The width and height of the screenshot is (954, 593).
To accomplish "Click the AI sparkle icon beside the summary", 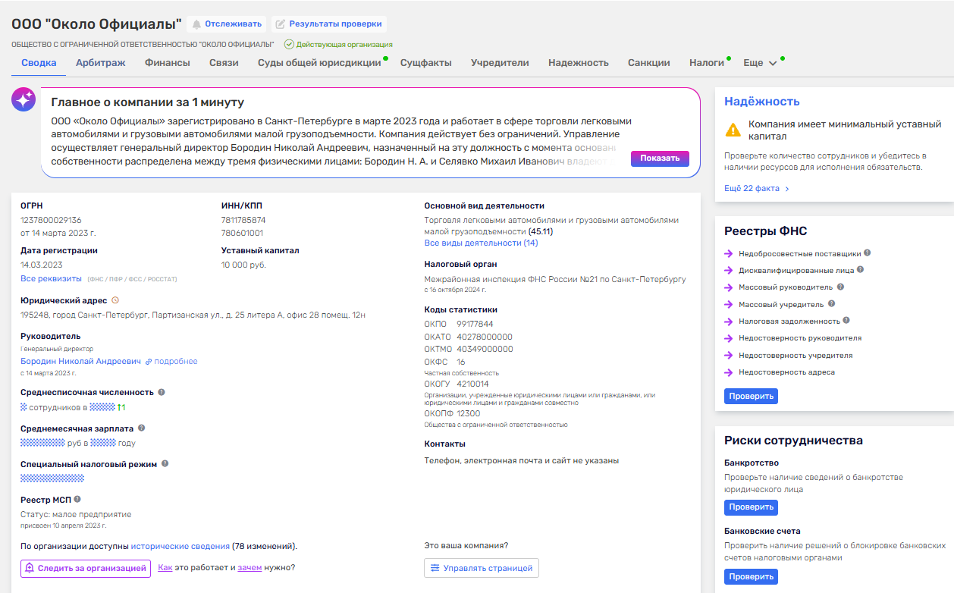I will coord(24,99).
